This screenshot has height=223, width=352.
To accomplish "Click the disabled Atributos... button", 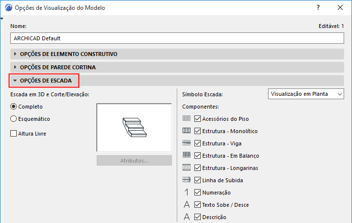I will 134,161.
